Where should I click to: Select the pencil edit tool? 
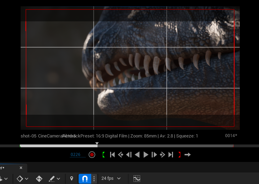[52, 179]
